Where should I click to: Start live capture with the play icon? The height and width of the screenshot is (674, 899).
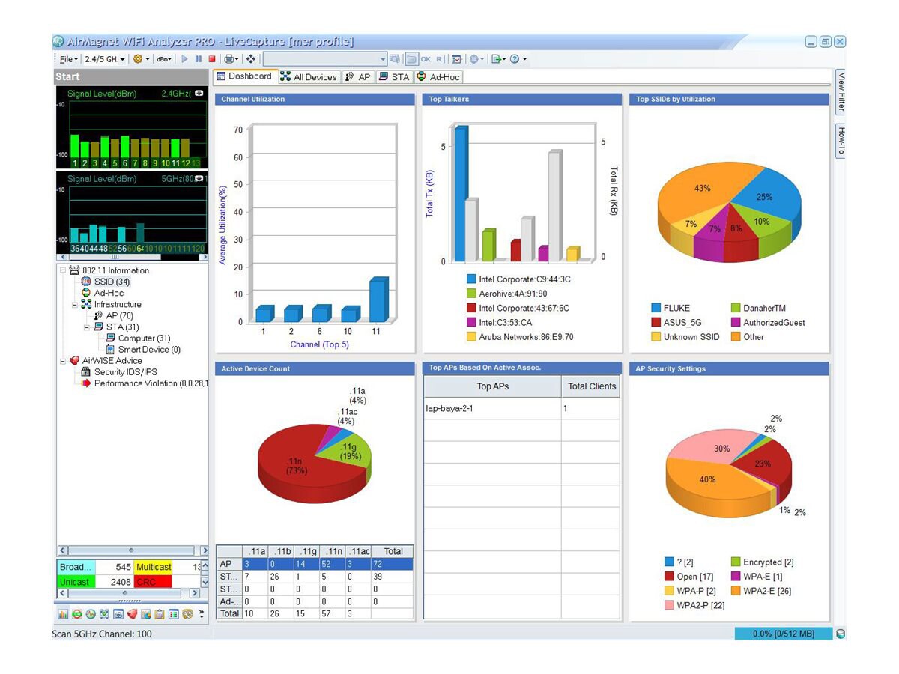click(184, 58)
